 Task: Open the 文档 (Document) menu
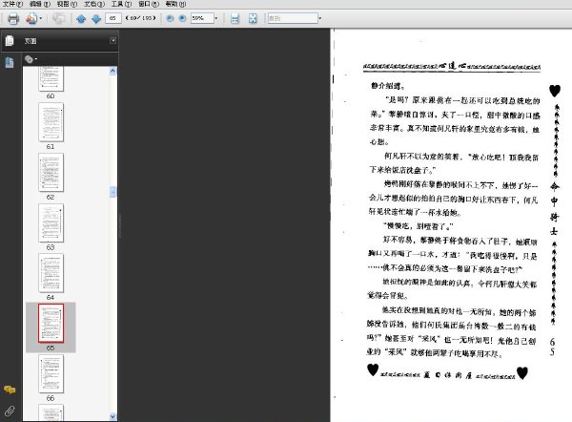94,4
